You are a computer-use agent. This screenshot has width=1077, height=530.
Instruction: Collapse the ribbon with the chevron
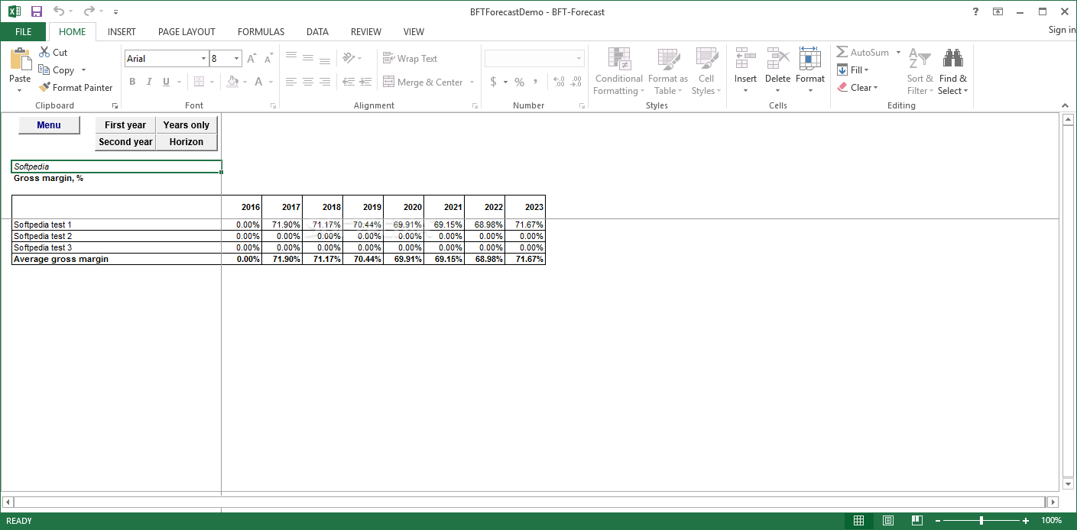(1066, 105)
